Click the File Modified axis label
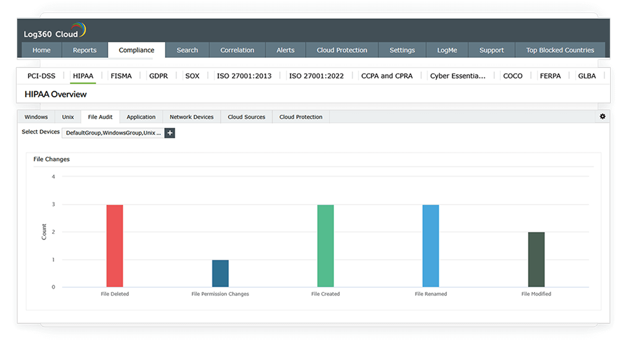 (x=536, y=294)
